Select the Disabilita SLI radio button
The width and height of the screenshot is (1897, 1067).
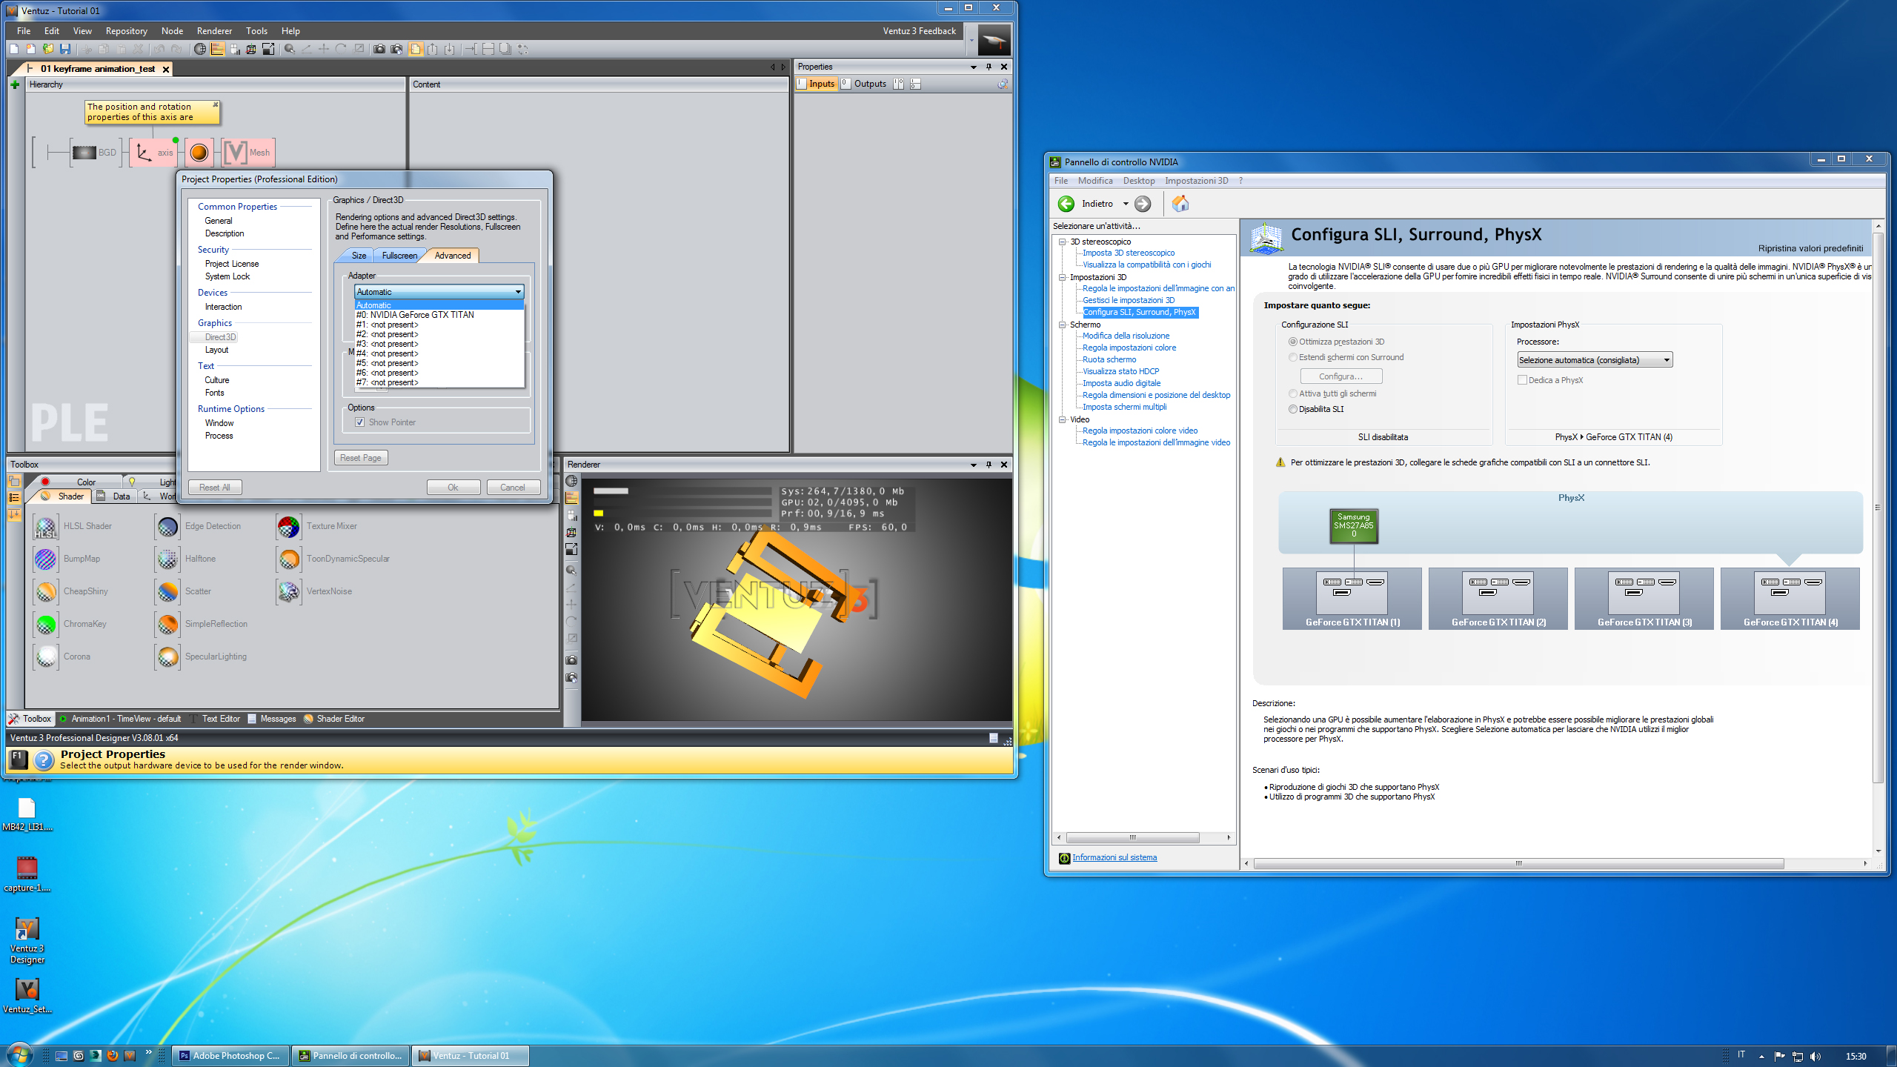click(x=1293, y=409)
